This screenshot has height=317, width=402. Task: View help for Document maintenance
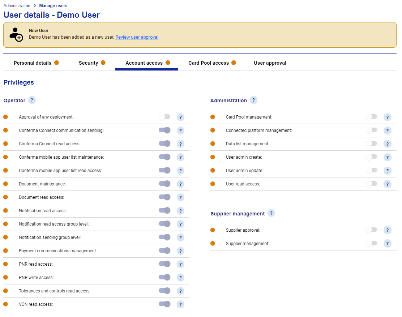click(x=180, y=184)
